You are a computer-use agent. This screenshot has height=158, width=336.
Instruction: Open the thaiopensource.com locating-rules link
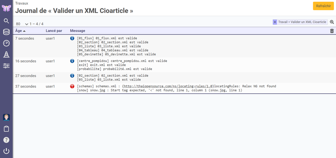click(x=168, y=86)
